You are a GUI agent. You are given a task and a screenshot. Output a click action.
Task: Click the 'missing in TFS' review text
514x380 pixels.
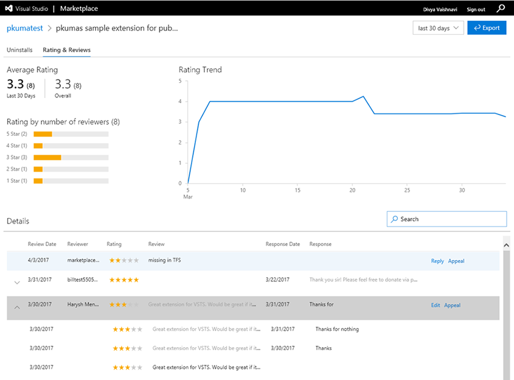tap(165, 260)
